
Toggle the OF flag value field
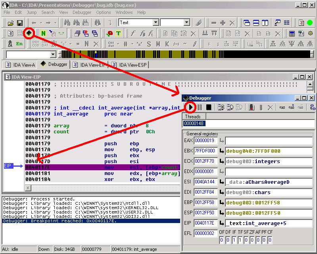[x=221, y=240]
